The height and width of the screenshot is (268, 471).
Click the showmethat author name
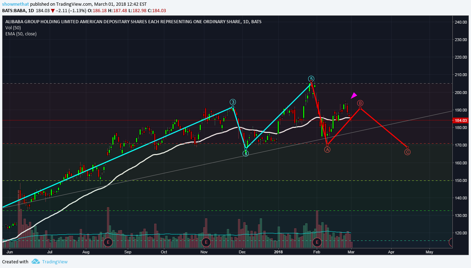click(16, 4)
